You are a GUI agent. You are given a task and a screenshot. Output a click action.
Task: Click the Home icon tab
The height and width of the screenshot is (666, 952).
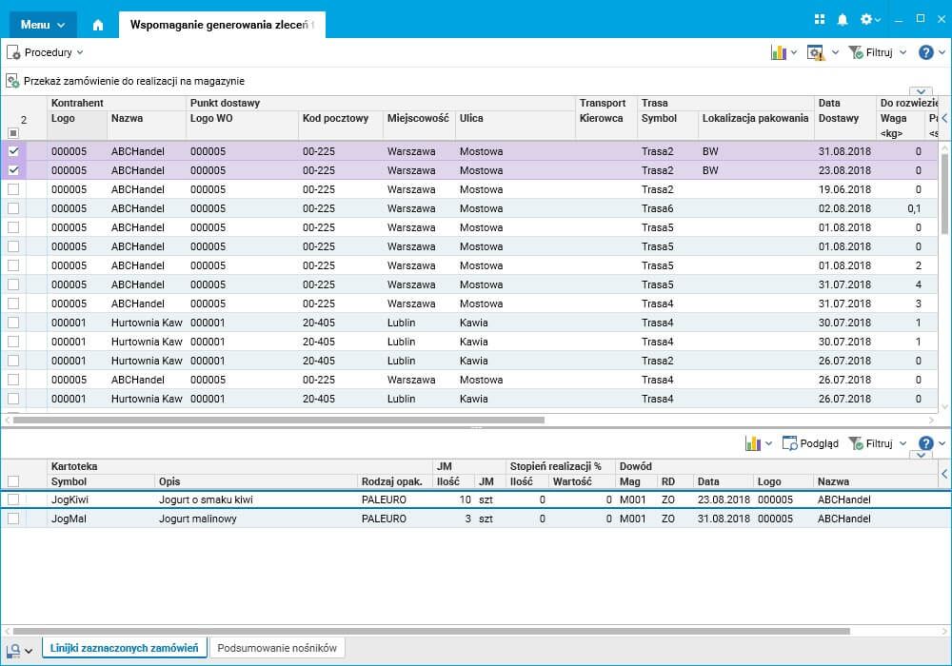click(x=97, y=25)
